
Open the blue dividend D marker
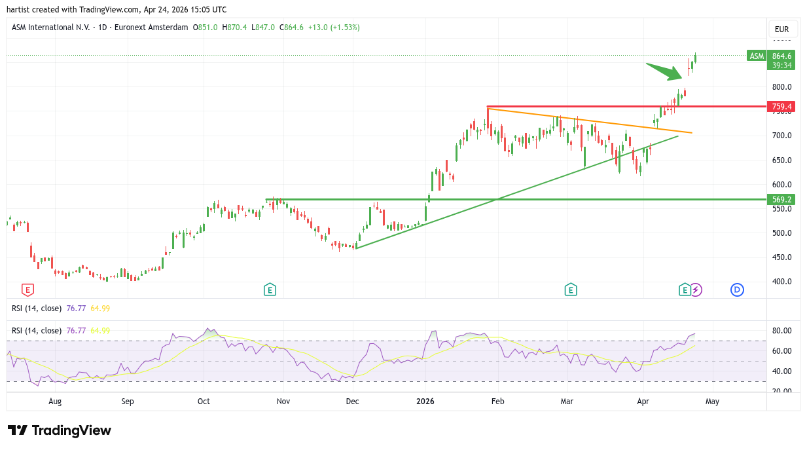coord(737,289)
